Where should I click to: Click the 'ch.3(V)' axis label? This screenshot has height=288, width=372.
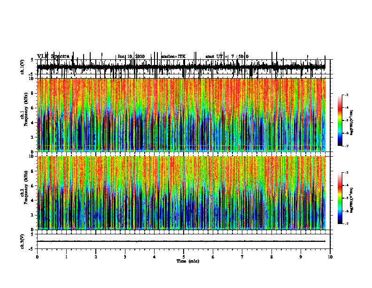(x=23, y=241)
